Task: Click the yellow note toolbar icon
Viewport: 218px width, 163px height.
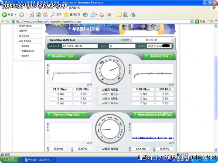Action: [x=119, y=14]
